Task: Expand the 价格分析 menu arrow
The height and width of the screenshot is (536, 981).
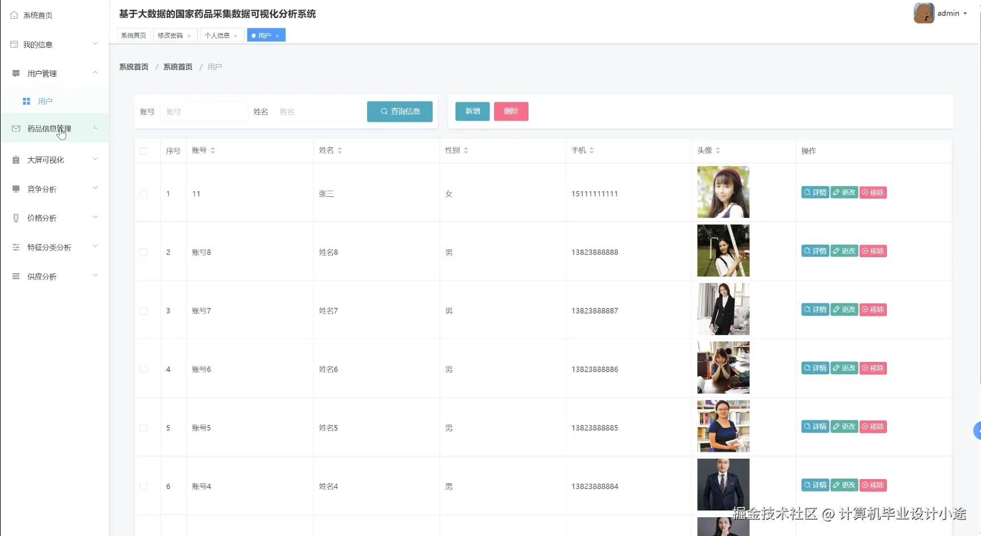Action: tap(95, 217)
